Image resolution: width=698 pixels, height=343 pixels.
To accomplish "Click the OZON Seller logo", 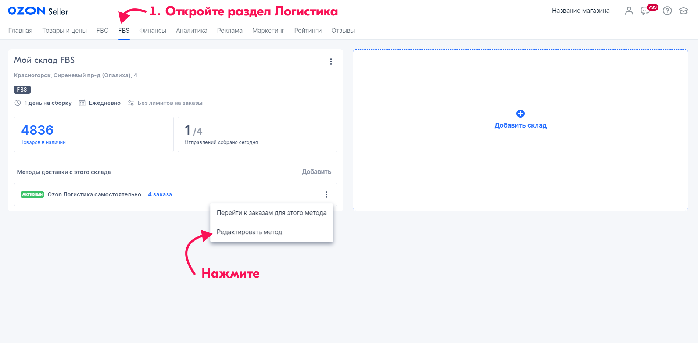I will pos(38,11).
